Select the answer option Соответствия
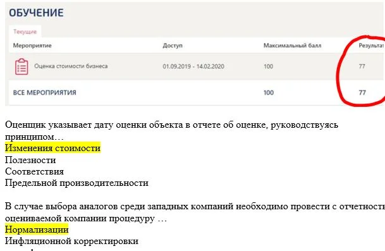 34,171
